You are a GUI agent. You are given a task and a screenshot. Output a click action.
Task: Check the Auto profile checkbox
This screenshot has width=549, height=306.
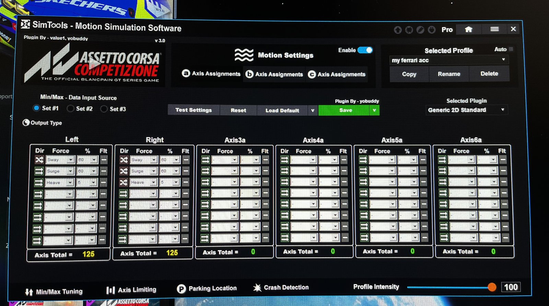pos(511,49)
